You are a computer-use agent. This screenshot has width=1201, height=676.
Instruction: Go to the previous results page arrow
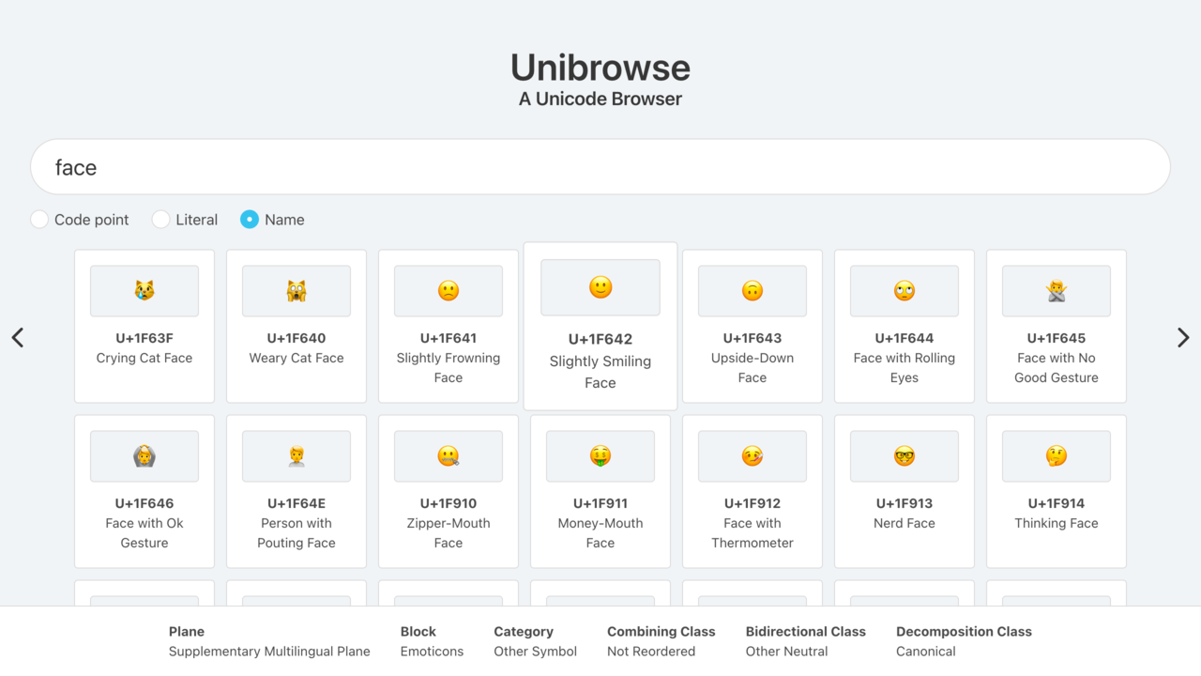coord(18,338)
